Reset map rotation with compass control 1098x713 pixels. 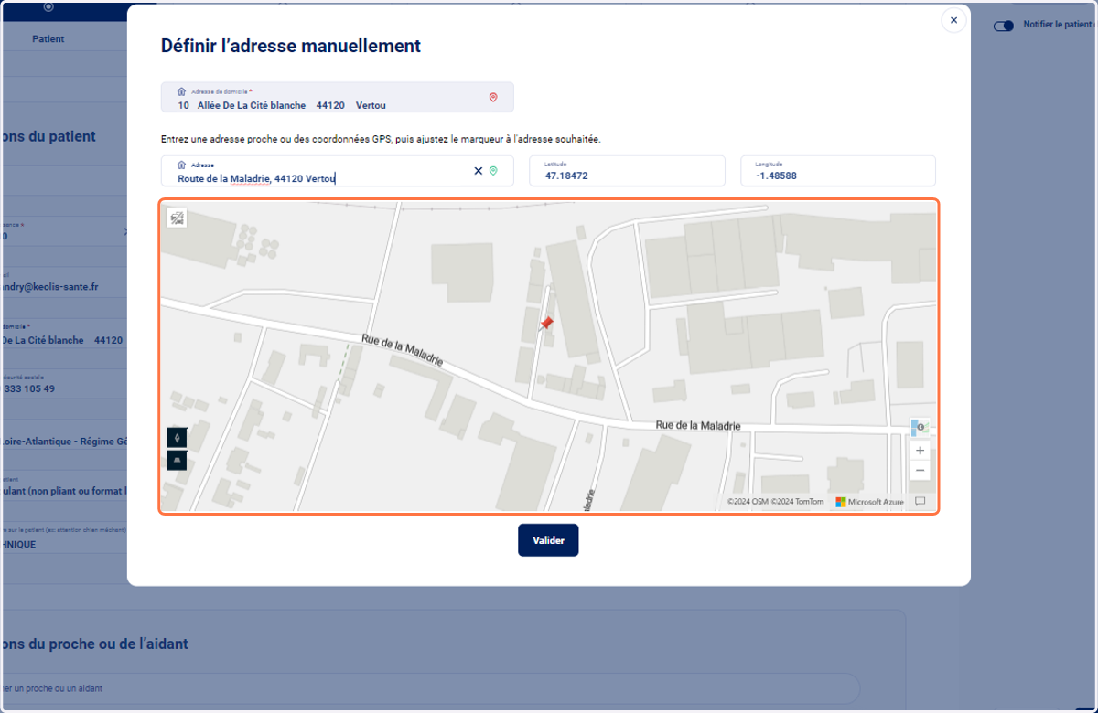coord(177,438)
